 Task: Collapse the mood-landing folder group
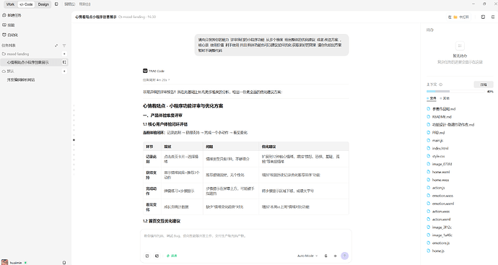coord(16,54)
